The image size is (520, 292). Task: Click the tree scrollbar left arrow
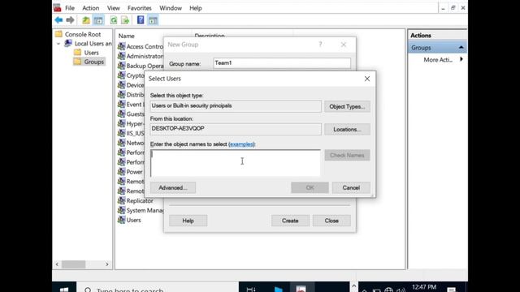(x=57, y=264)
